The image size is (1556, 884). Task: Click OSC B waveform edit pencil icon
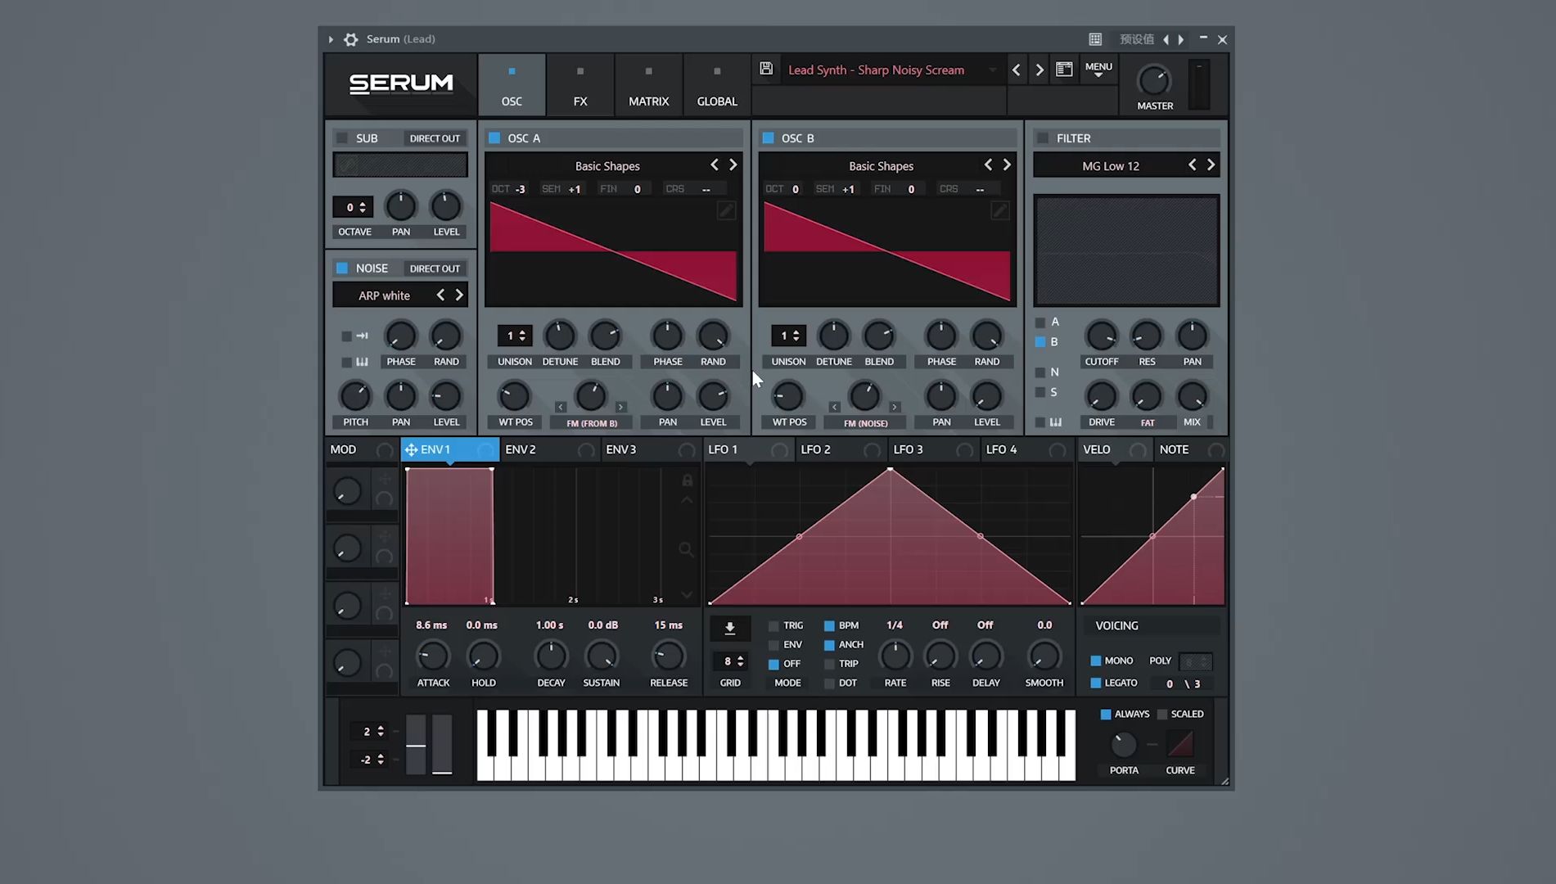[x=999, y=211]
